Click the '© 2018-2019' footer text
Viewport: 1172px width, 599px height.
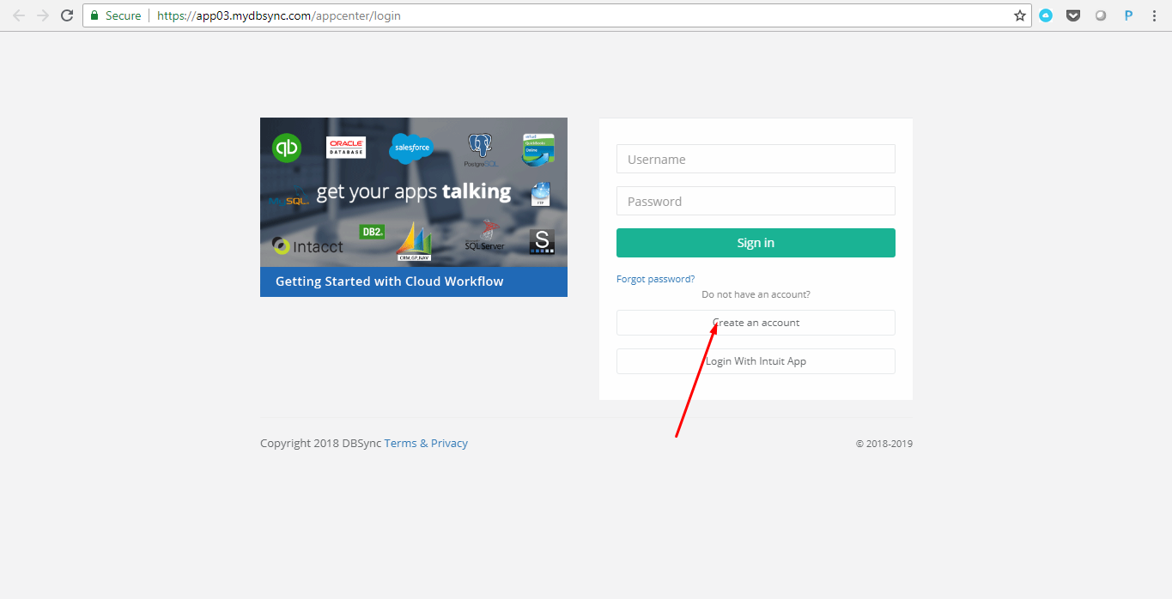tap(884, 445)
